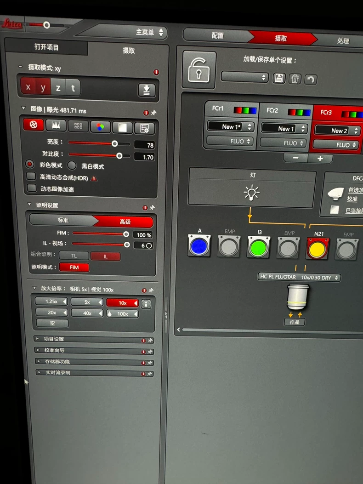Add a channel with the plus button

[x=320, y=159]
